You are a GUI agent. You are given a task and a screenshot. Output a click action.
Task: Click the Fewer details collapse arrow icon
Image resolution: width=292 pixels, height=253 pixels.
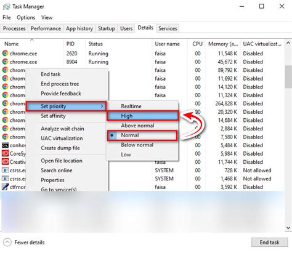7,243
